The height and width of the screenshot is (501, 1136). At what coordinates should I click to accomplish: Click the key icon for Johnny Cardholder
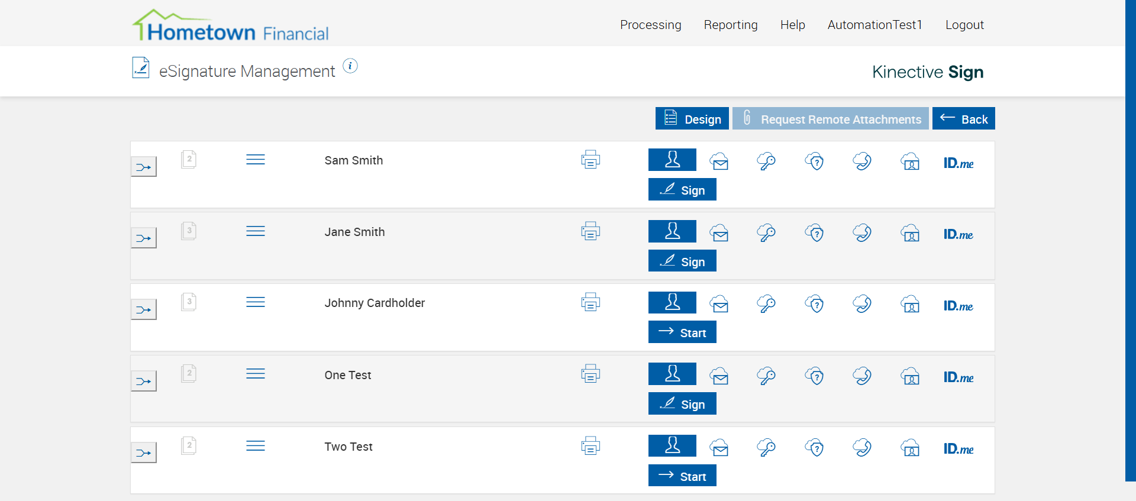[766, 304]
